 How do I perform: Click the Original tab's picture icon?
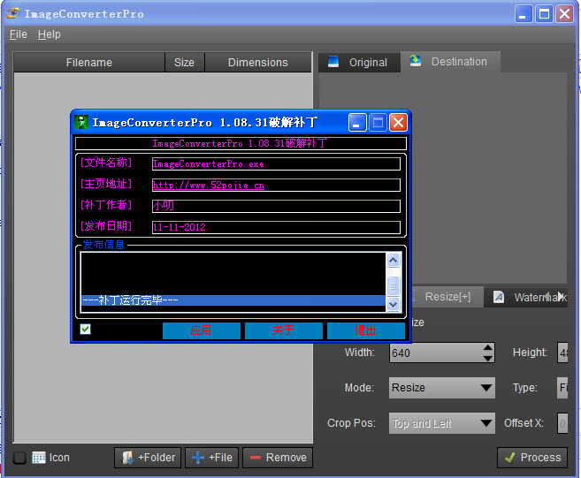pos(333,62)
